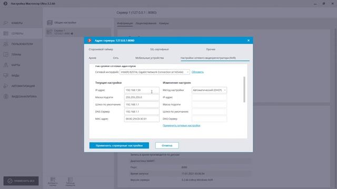Click the current Маска подсети field 255.255.255.0
The width and height of the screenshot is (337, 189).
(x=142, y=97)
